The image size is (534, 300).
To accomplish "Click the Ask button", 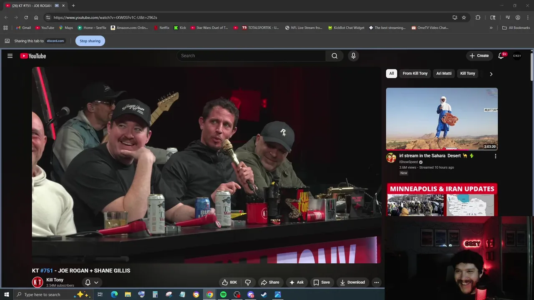I will click(x=296, y=282).
